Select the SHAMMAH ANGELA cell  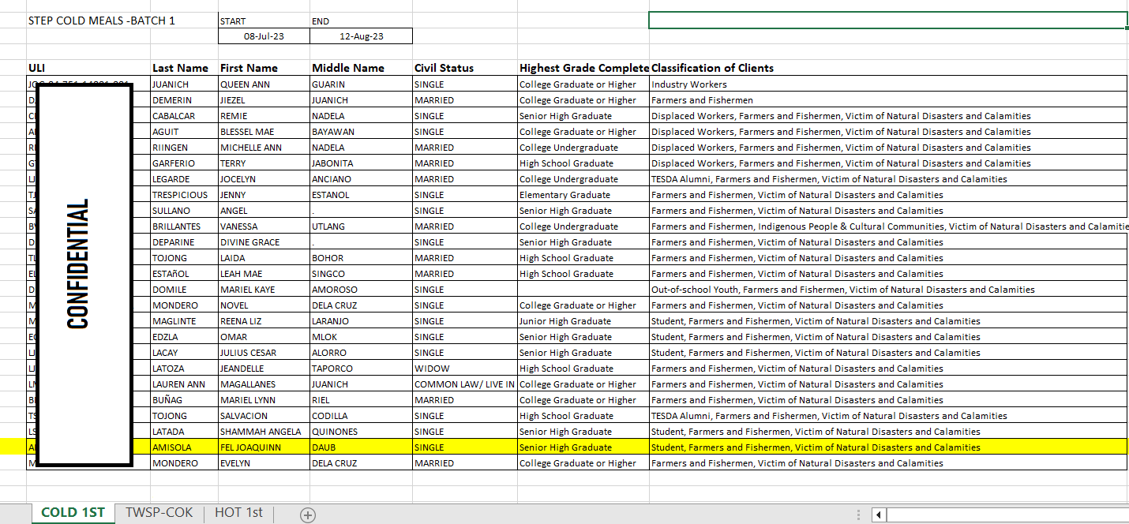(x=264, y=432)
